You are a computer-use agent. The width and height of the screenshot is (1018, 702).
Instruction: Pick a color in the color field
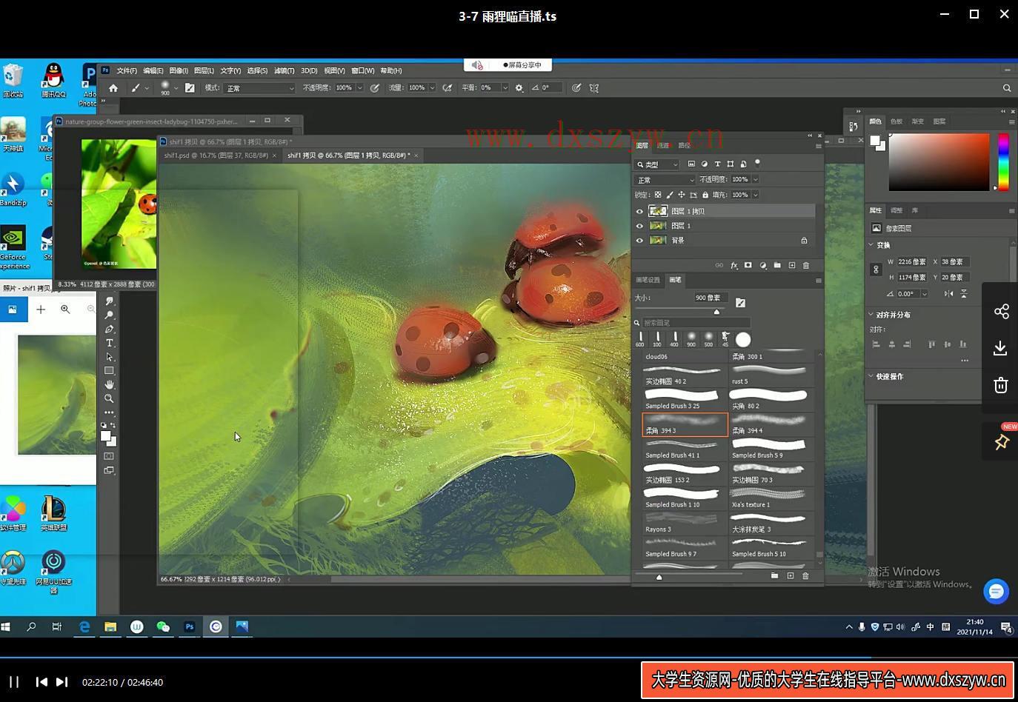(939, 162)
